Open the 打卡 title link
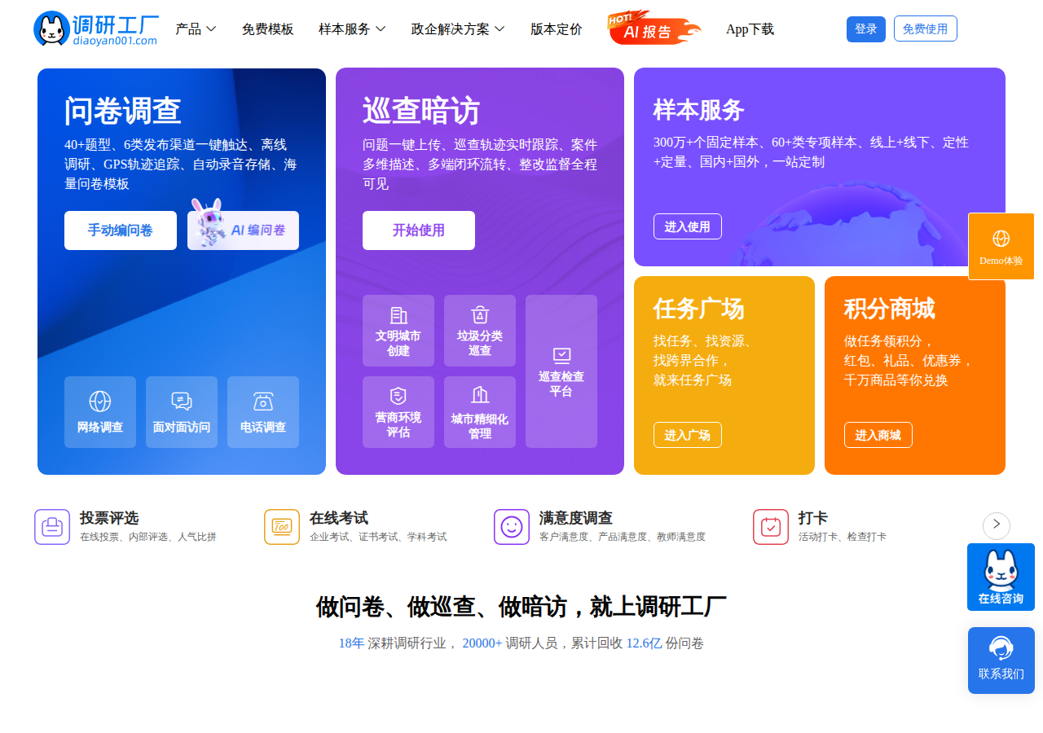 (813, 518)
